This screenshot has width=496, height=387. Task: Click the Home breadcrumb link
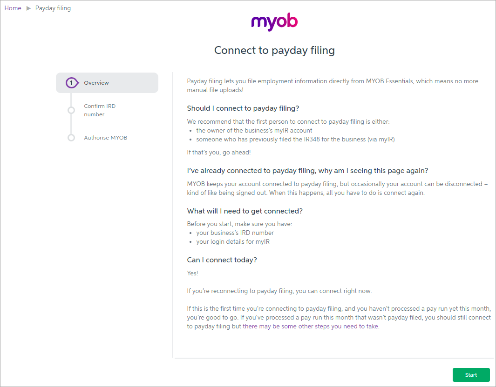[x=13, y=8]
